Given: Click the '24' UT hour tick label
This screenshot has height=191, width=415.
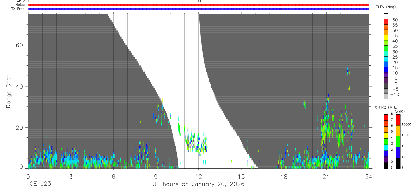Looking at the screenshot, I should (369, 176).
